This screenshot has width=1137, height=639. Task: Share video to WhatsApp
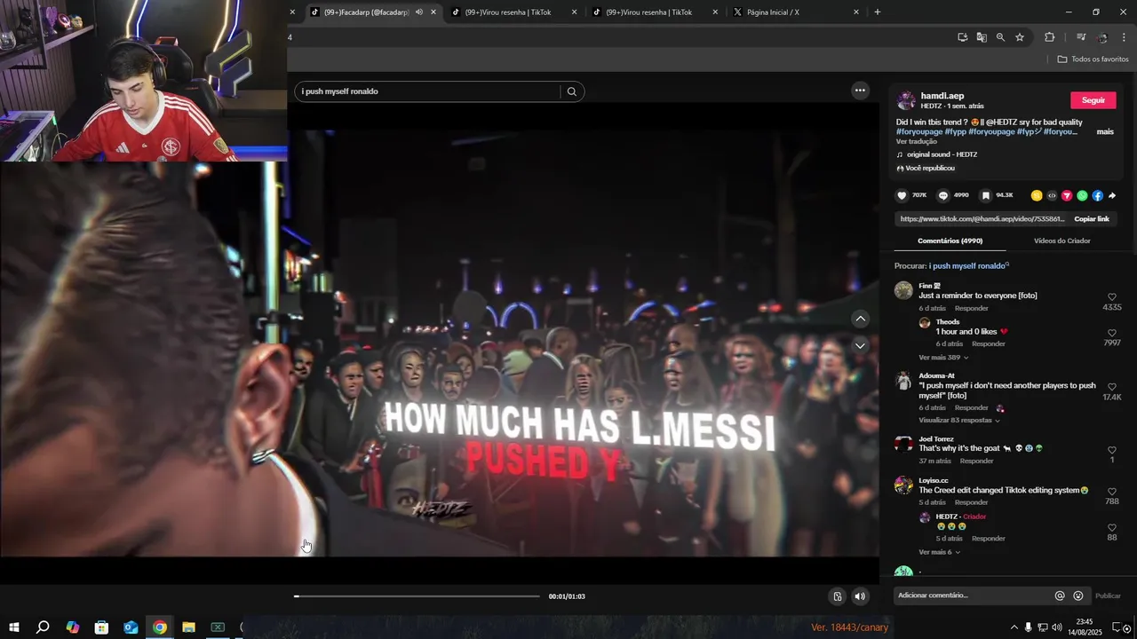coord(1082,195)
